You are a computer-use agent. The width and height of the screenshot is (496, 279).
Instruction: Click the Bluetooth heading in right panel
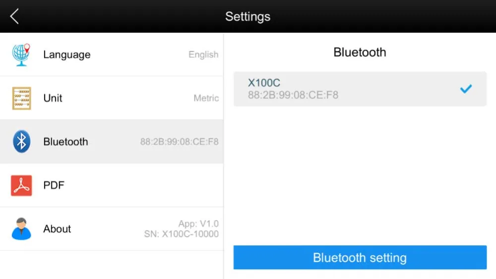tap(360, 53)
